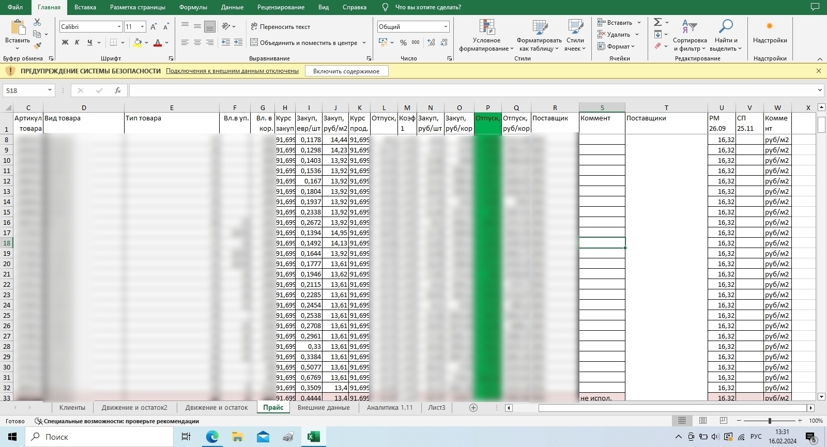Expand the Name Box dropdown

(x=50, y=90)
